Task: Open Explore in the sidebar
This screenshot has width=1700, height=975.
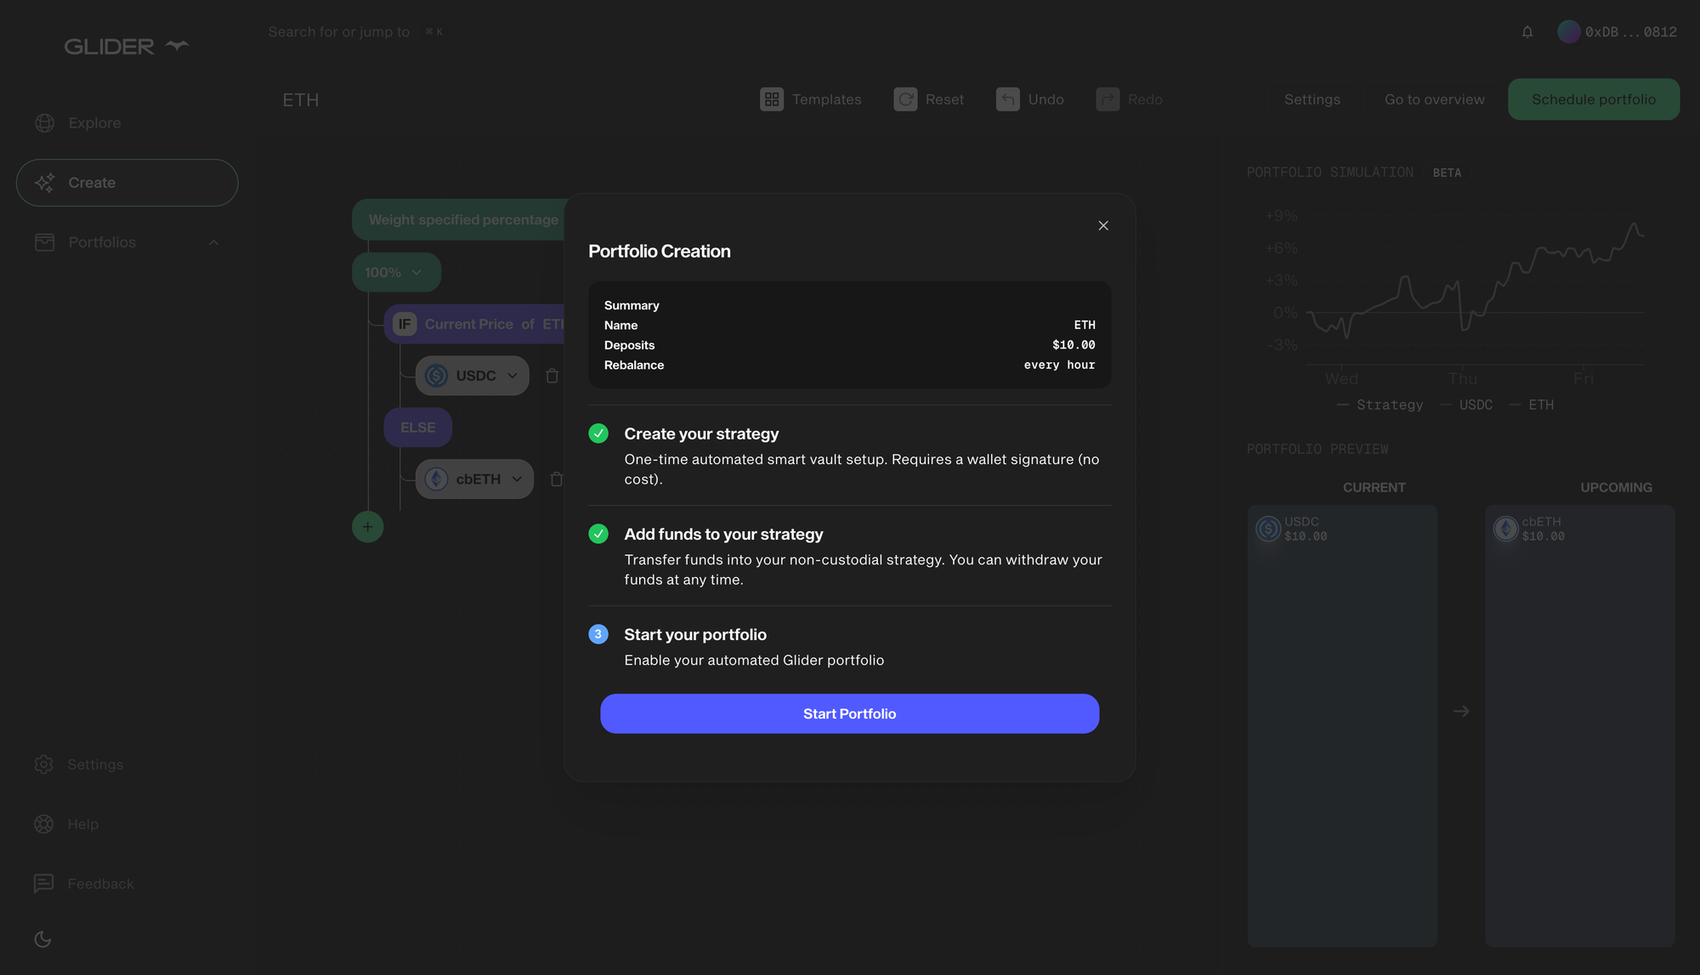Action: click(93, 123)
